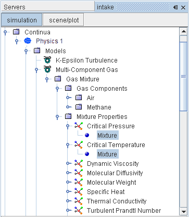Select the blue sphere under Critical Temperature
189x217 pixels.
[87, 154]
